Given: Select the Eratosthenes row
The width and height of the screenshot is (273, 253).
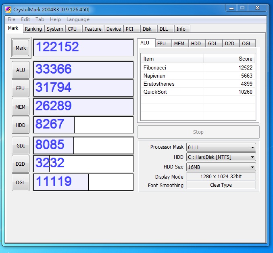Looking at the screenshot, I should click(x=198, y=84).
